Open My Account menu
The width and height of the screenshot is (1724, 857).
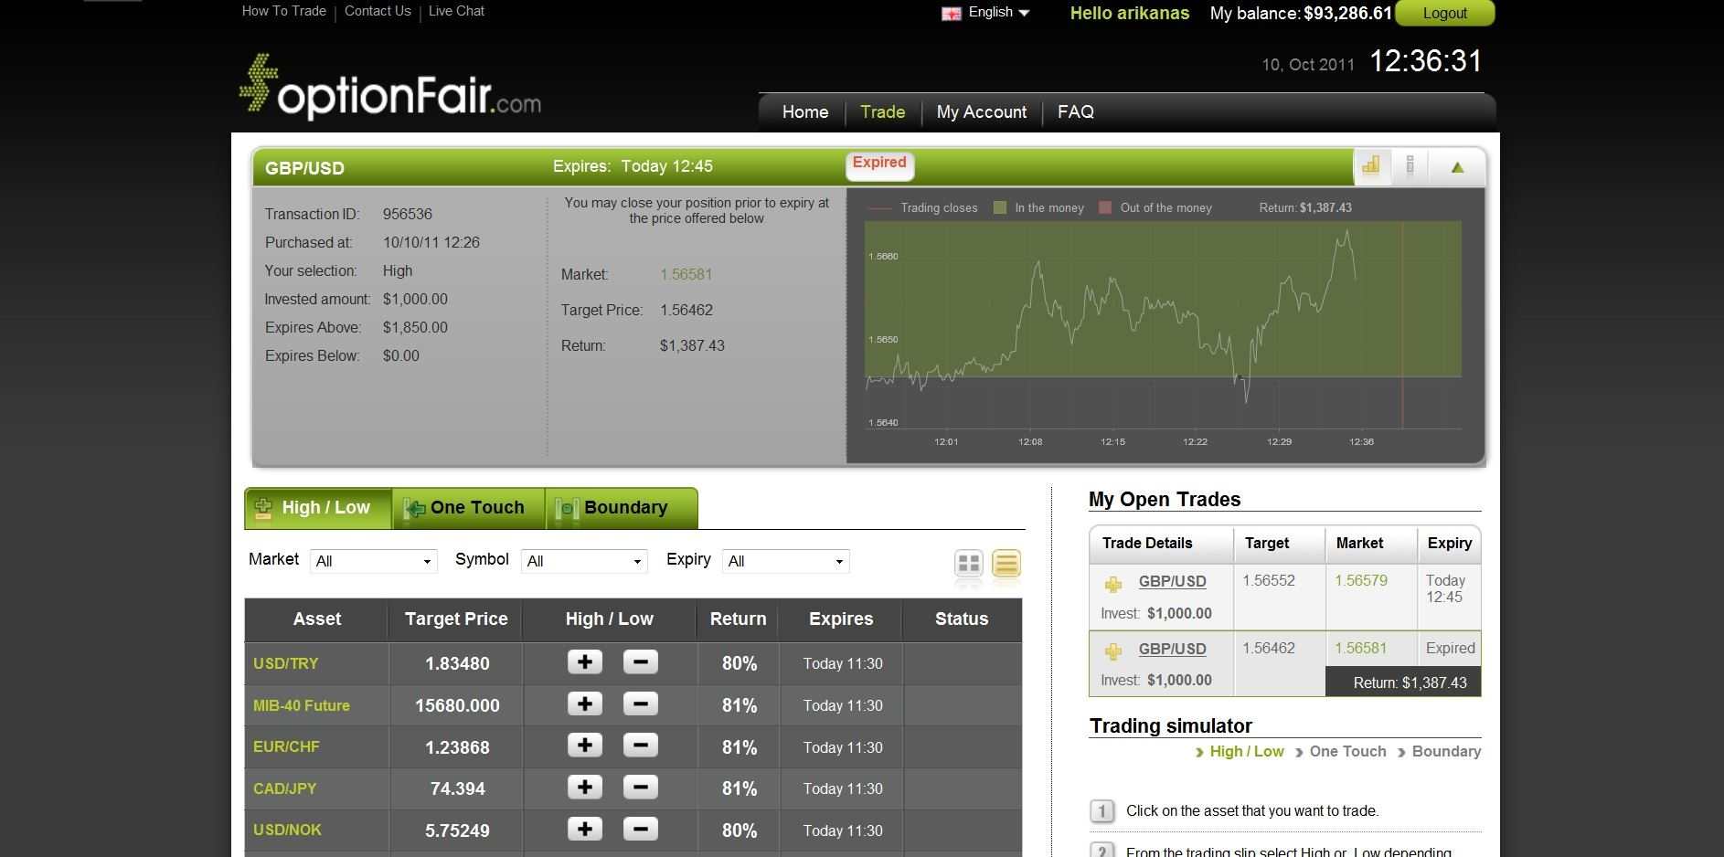[x=982, y=112]
